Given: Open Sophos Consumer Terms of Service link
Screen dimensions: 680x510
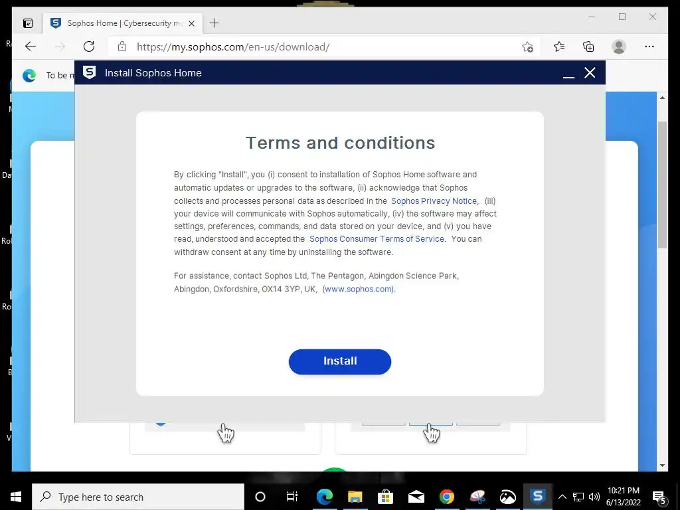Looking at the screenshot, I should click(x=377, y=239).
